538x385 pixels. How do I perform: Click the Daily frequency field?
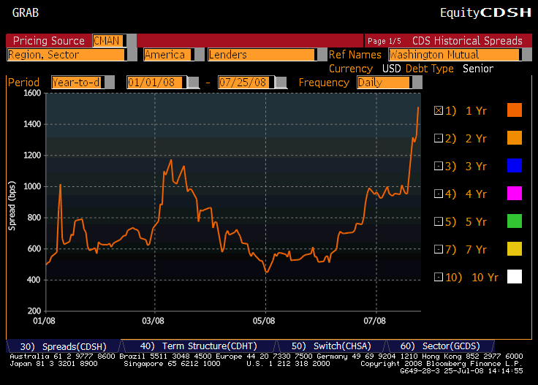(x=384, y=83)
